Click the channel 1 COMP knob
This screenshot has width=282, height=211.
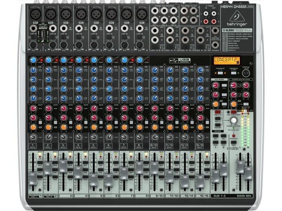pyautogui.click(x=33, y=60)
